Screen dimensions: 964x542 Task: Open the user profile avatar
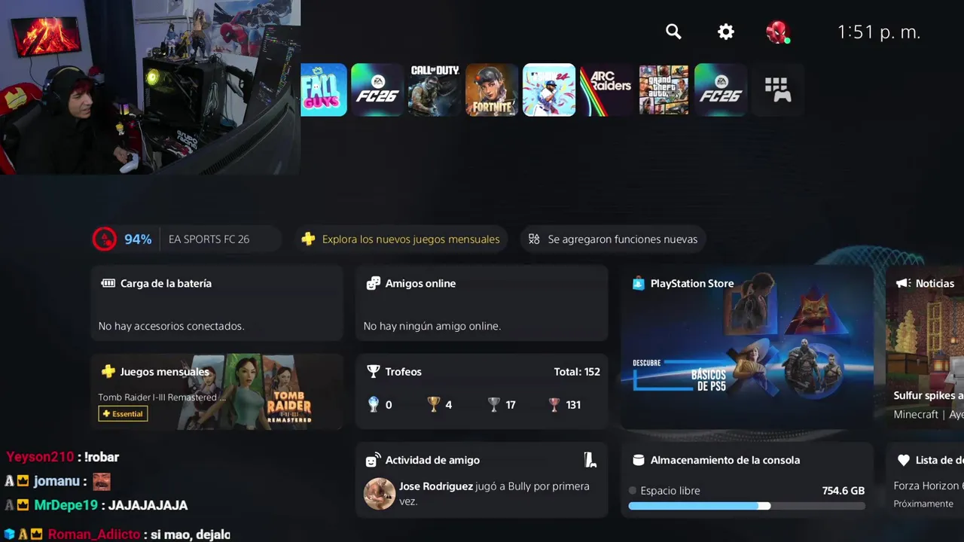tap(777, 32)
